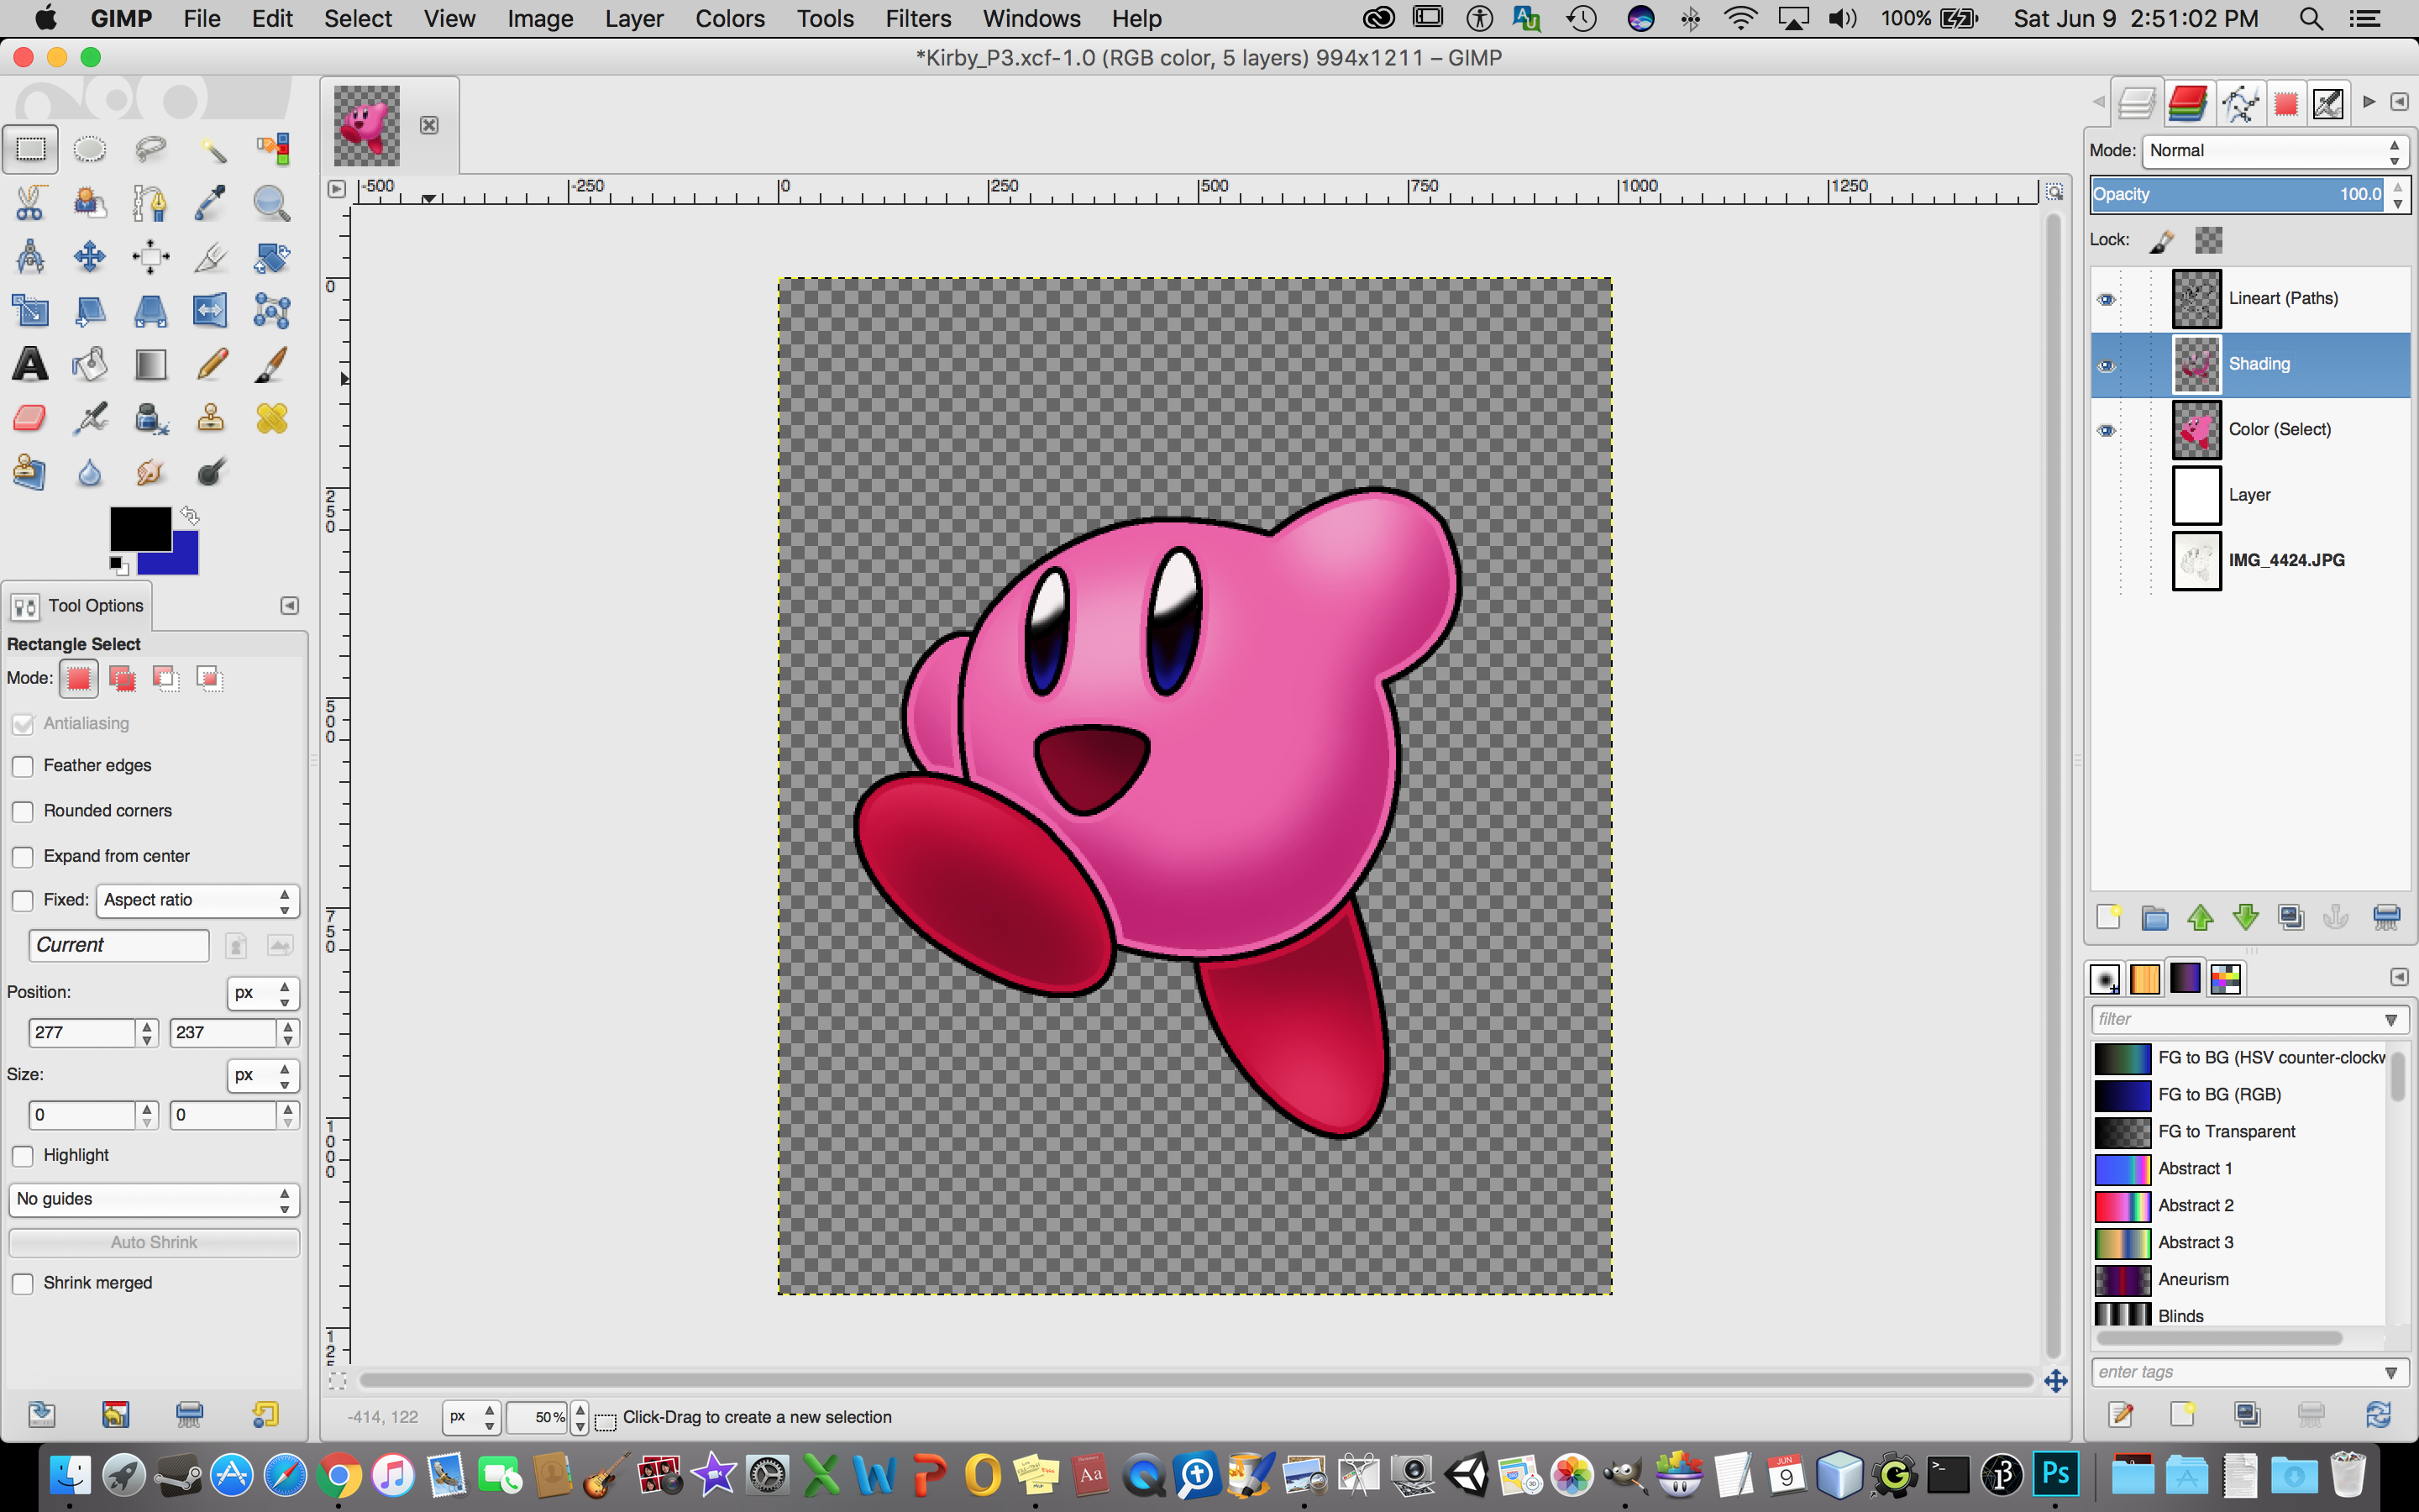
Task: Open the Fixed Aspect ratio dropdown
Action: tap(198, 900)
